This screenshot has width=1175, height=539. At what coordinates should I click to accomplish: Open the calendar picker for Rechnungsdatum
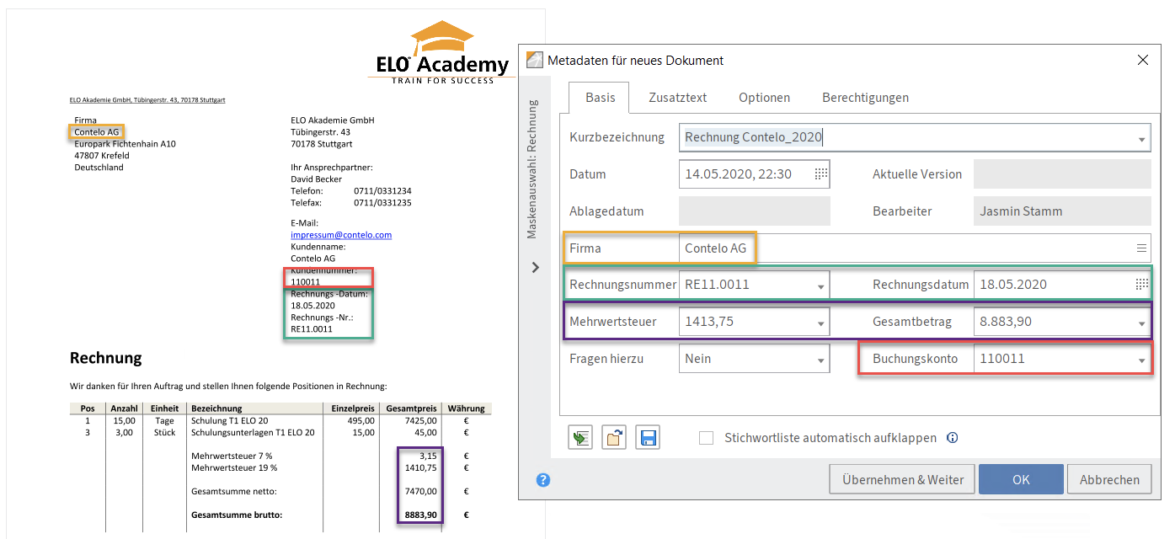coord(1141,285)
